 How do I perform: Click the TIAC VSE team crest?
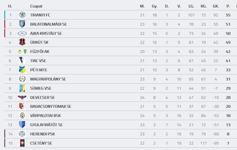[x=22, y=61]
